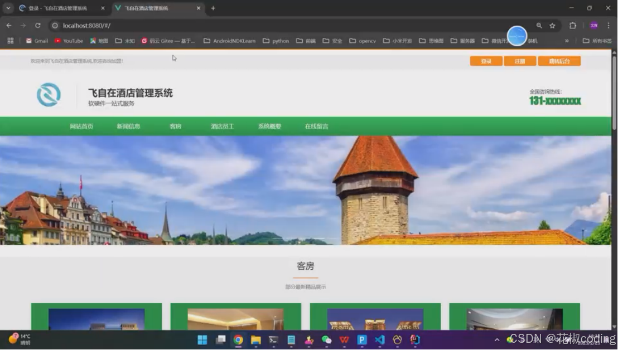Expand the bookmarks overflow chevron
618x350 pixels.
coord(567,40)
